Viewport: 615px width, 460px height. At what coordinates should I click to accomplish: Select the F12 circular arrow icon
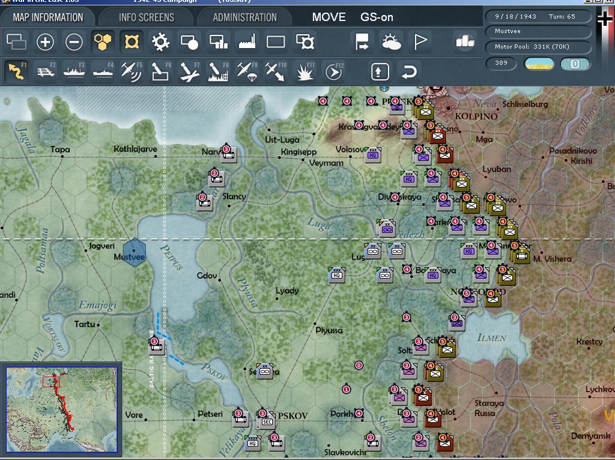coord(334,71)
